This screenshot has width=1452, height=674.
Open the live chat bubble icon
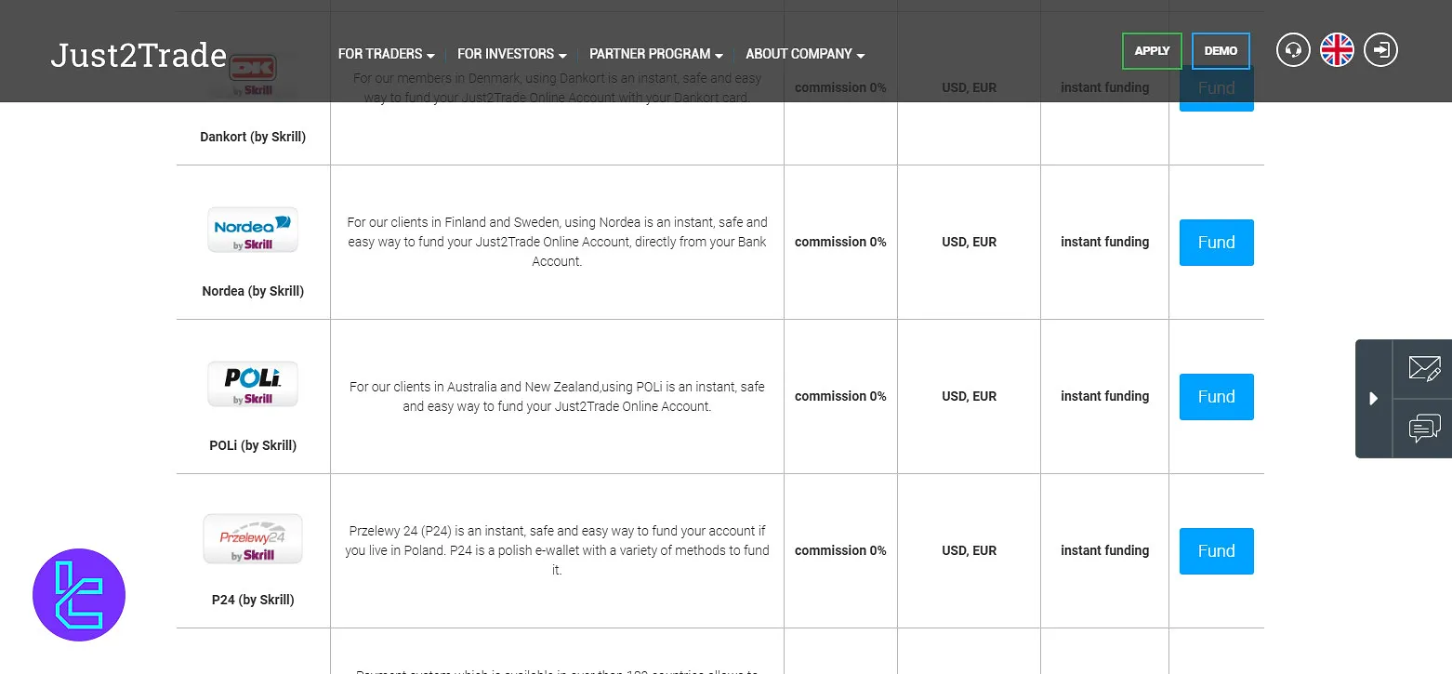pyautogui.click(x=1423, y=429)
